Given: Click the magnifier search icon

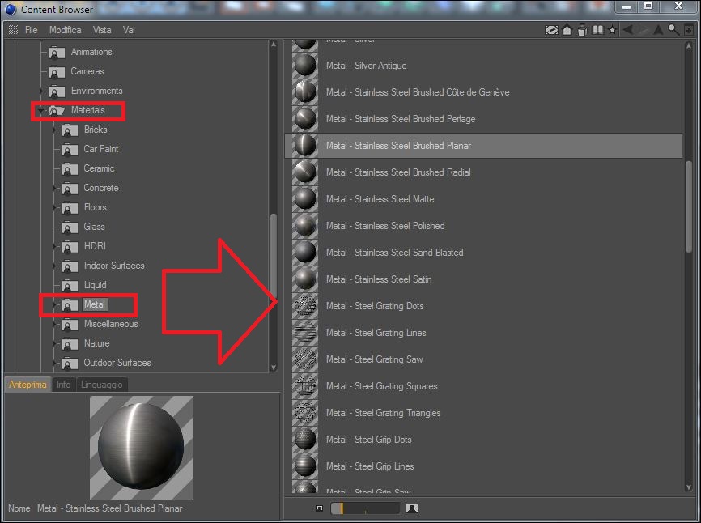Looking at the screenshot, I should (x=673, y=30).
